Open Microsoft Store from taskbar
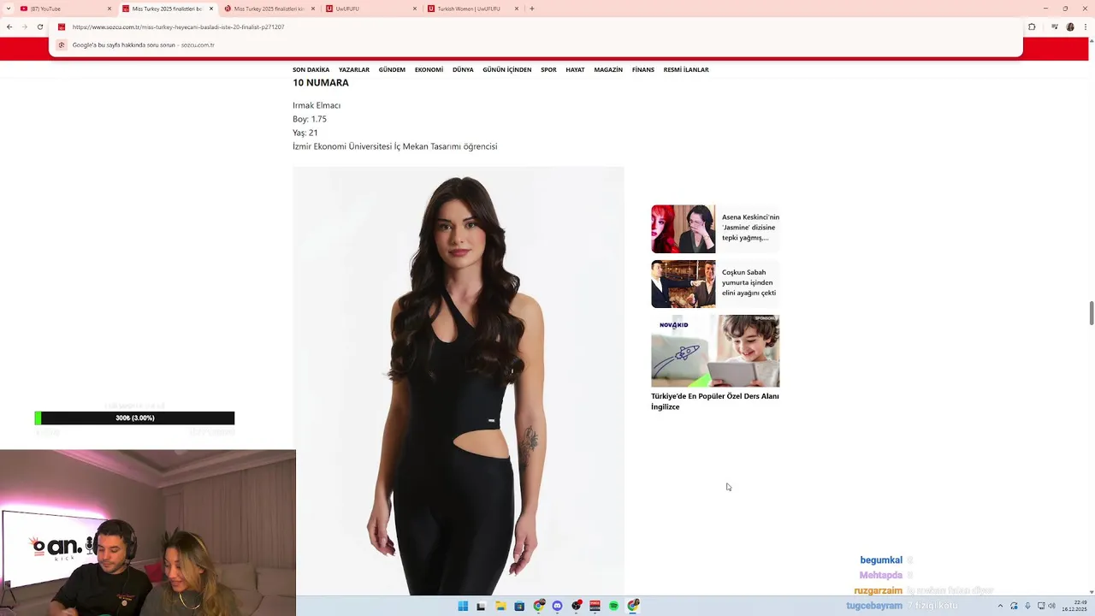The image size is (1095, 616). tap(519, 606)
